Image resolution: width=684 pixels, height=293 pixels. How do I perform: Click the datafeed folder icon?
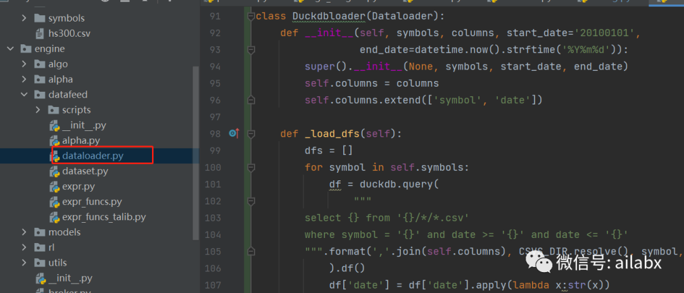pos(40,95)
